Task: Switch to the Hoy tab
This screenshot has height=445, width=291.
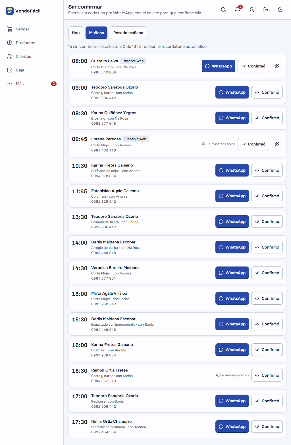Action: 76,33
